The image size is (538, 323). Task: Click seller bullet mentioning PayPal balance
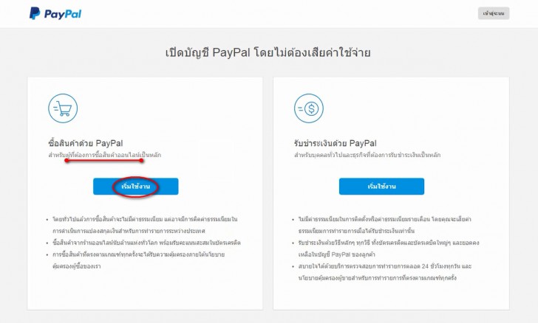(389, 249)
